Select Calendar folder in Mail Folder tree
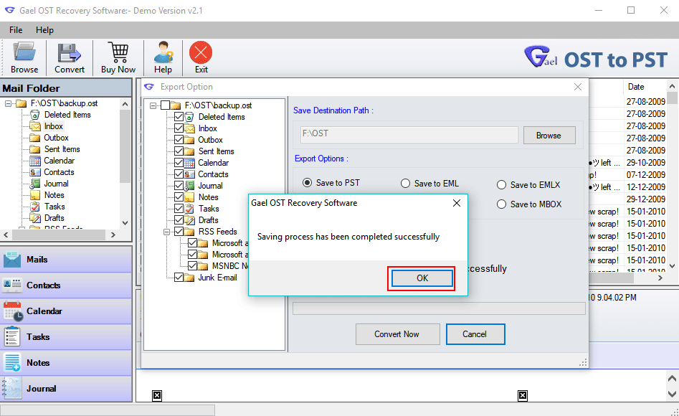 click(59, 161)
